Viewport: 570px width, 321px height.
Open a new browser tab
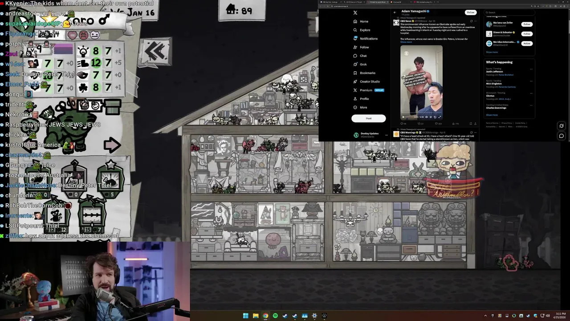tap(438, 2)
